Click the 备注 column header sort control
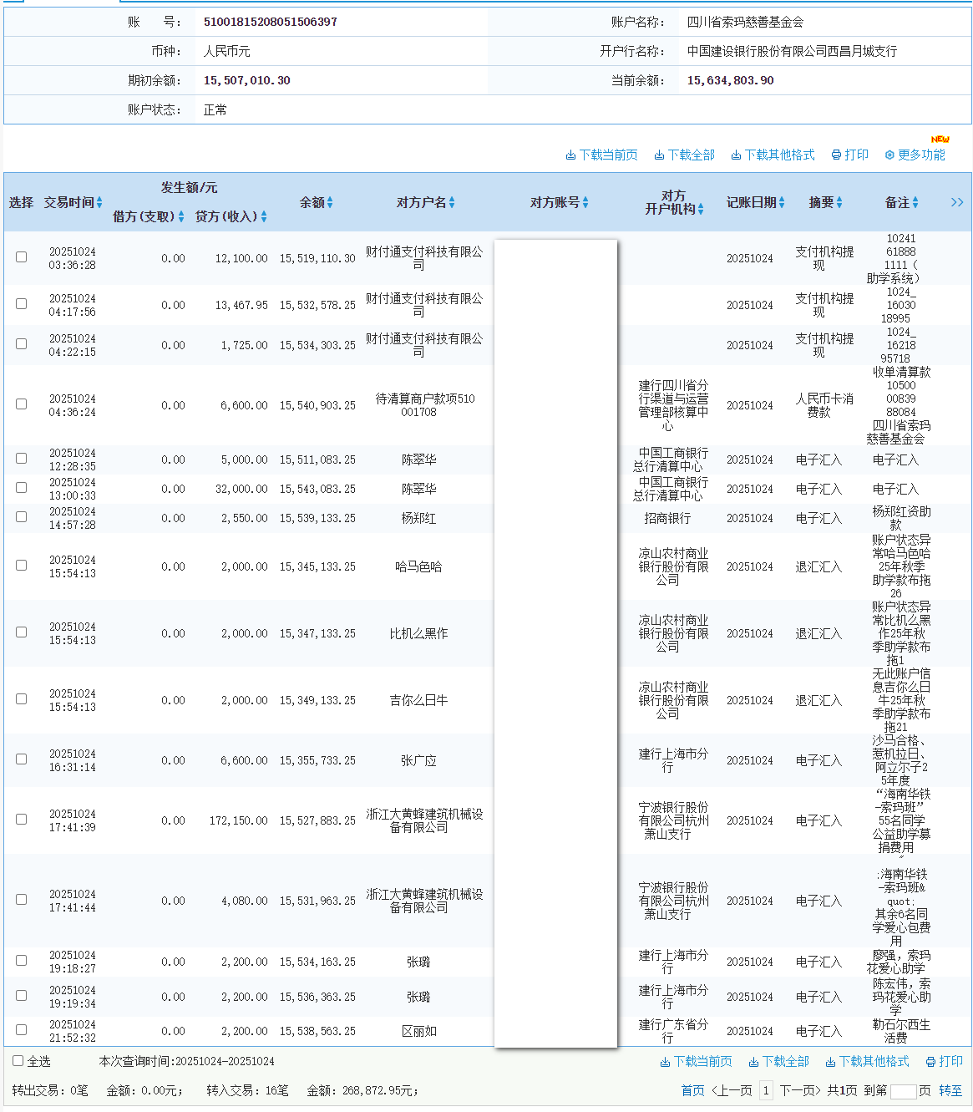 coord(917,201)
